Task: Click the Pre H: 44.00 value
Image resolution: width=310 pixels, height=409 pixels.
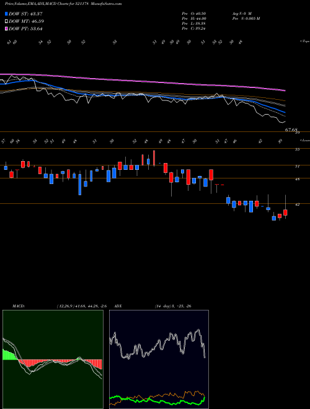Action: tap(194, 19)
